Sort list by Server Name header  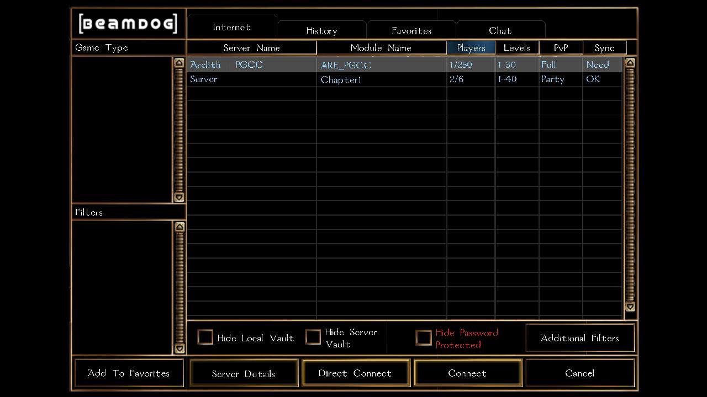[x=251, y=48]
